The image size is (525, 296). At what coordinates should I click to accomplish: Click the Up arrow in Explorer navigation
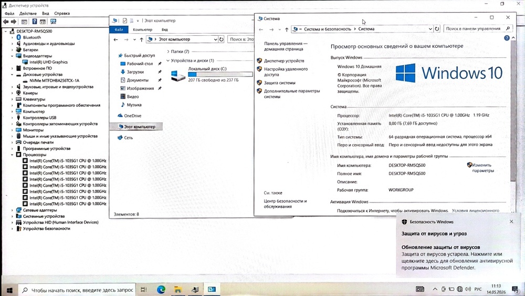tap(142, 39)
